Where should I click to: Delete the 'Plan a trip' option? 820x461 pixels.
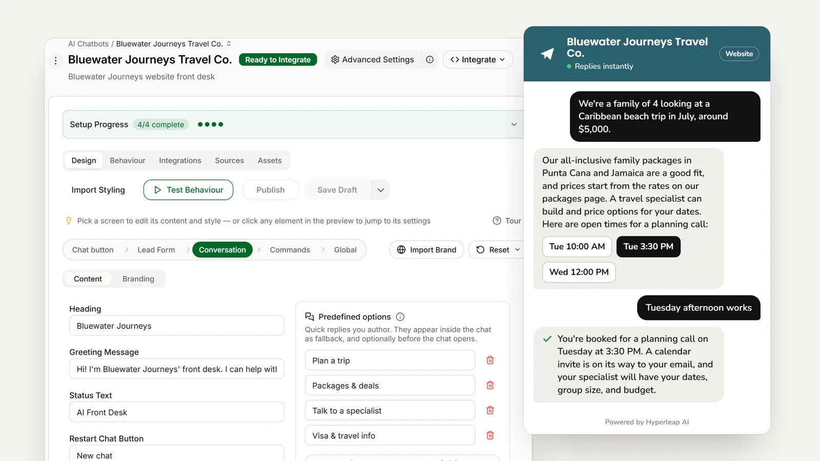pos(490,360)
